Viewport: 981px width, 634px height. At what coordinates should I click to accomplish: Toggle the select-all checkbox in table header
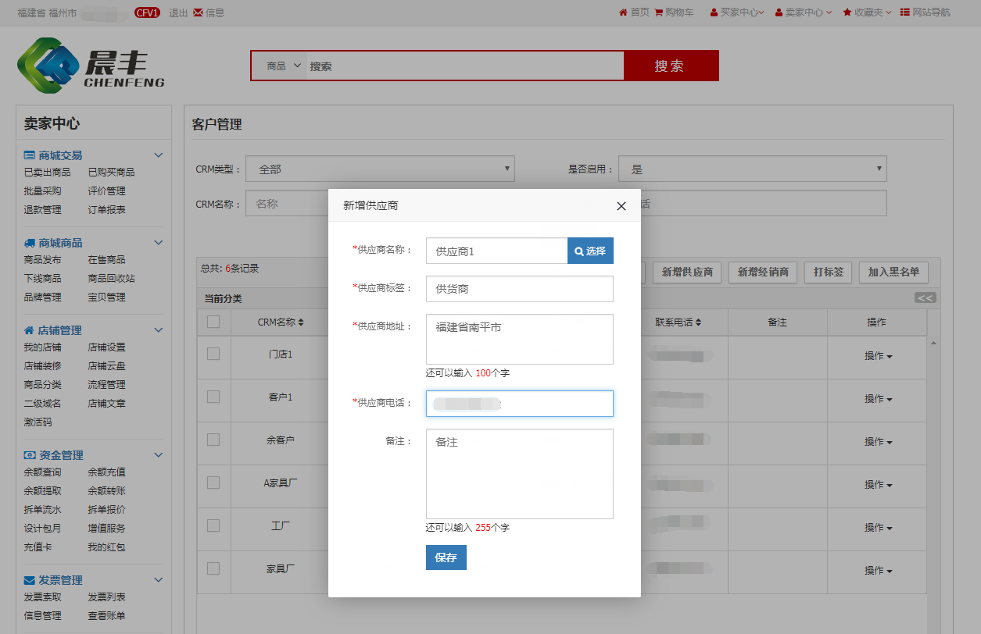[213, 322]
